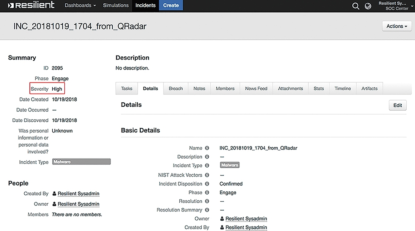Show the Attachments tab
The width and height of the screenshot is (415, 231).
click(x=290, y=89)
